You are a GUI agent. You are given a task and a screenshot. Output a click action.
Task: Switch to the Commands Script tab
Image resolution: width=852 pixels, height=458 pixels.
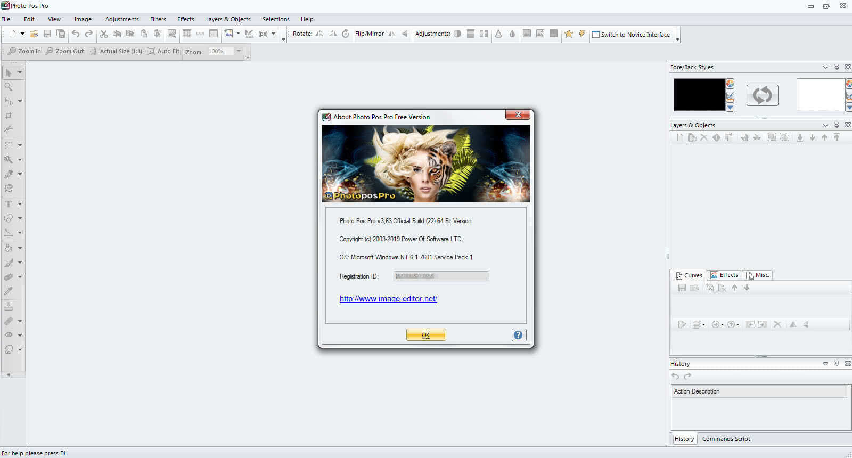(x=726, y=439)
